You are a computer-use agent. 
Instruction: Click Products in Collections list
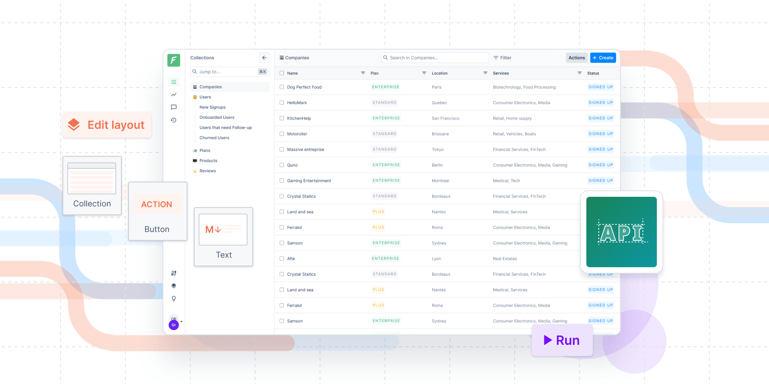208,161
